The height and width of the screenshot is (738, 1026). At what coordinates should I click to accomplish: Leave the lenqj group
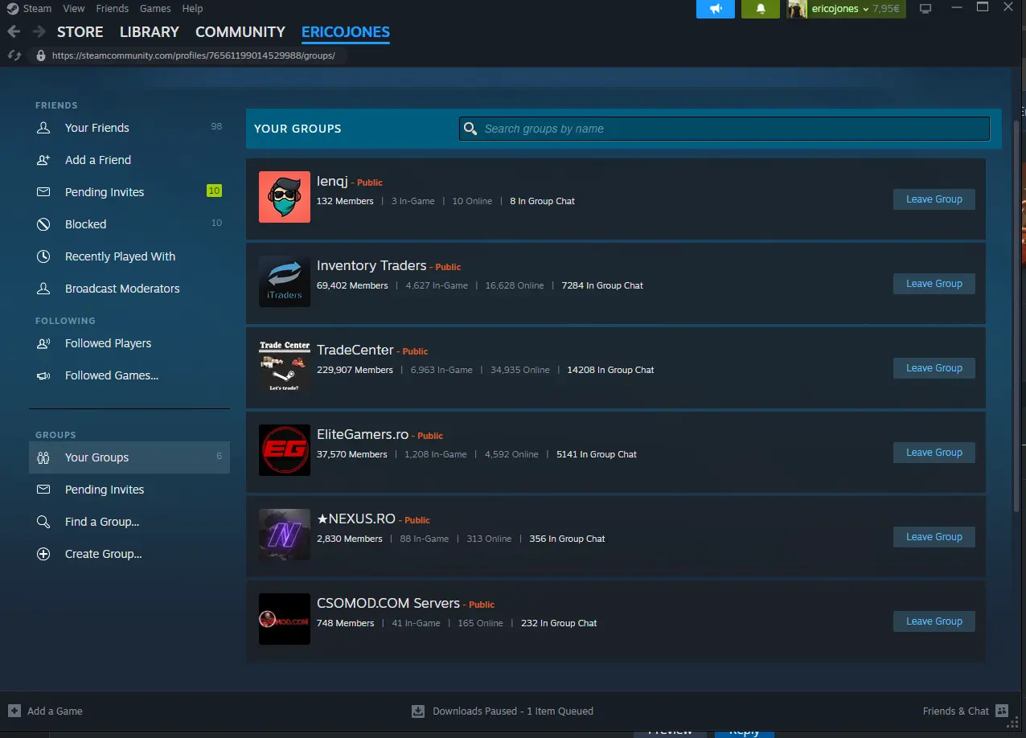tap(934, 199)
